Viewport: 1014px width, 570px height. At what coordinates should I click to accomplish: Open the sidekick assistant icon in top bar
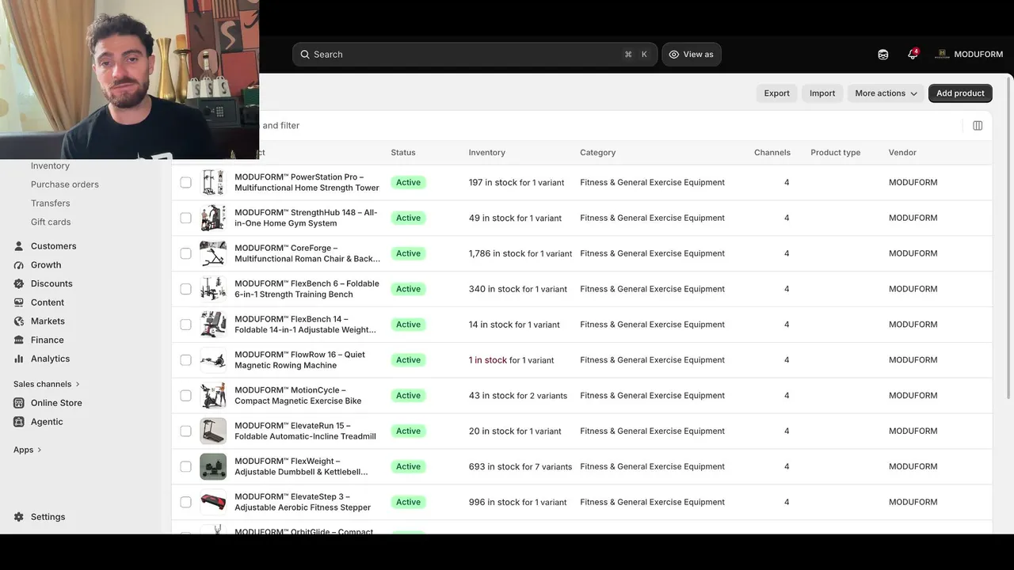point(883,55)
